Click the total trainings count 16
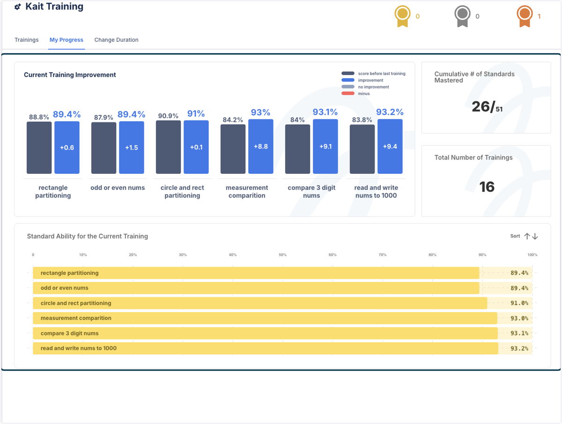 pyautogui.click(x=487, y=187)
